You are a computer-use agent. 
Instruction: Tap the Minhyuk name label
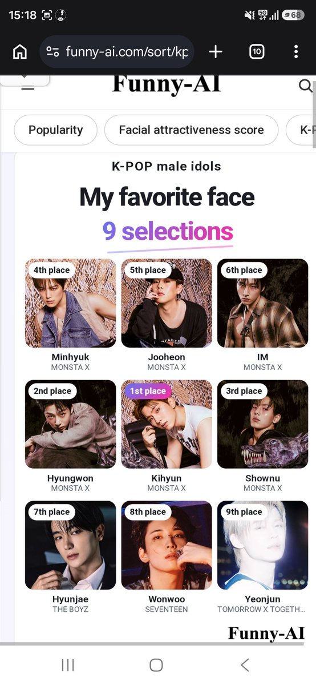pos(70,357)
